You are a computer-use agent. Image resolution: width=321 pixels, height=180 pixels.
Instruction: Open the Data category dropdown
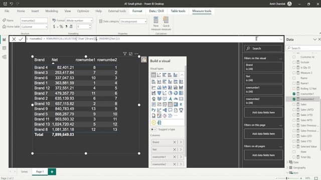tap(133, 21)
